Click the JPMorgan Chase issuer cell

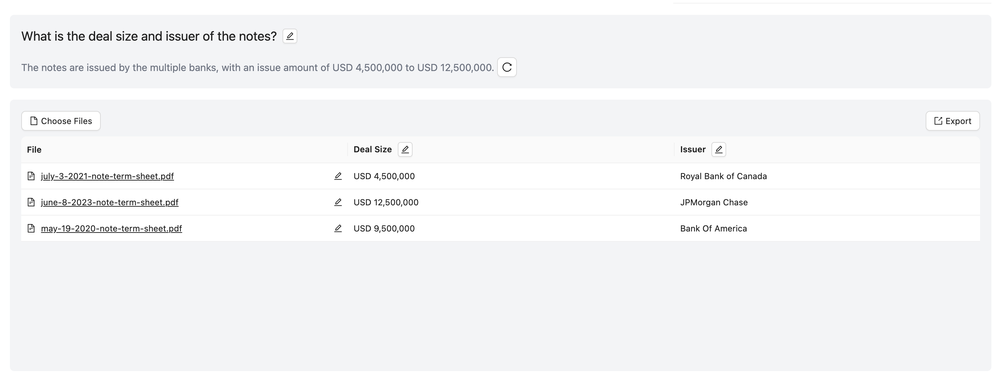(714, 202)
